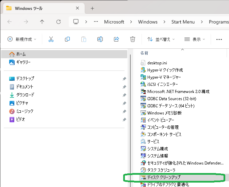The image size is (229, 187).
Task: Select ホーム in navigation pane
Action: point(64,54)
